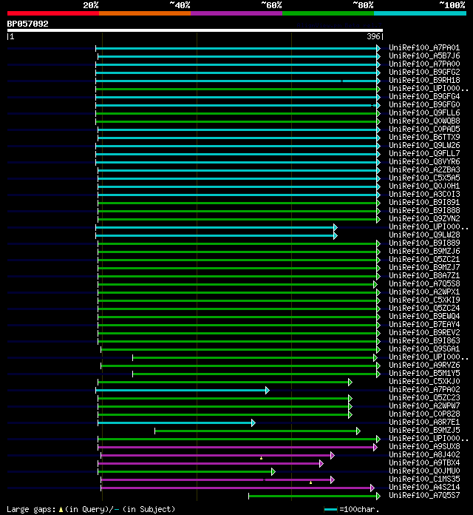This screenshot has width=473, height=515.
Task: Click the arrowhead ending the B9MZJ5 alignment
Action: point(358,431)
